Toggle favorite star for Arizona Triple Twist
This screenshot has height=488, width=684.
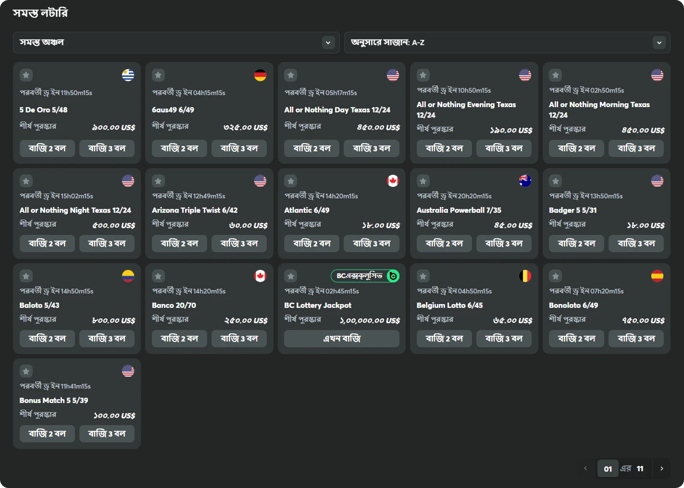click(158, 181)
